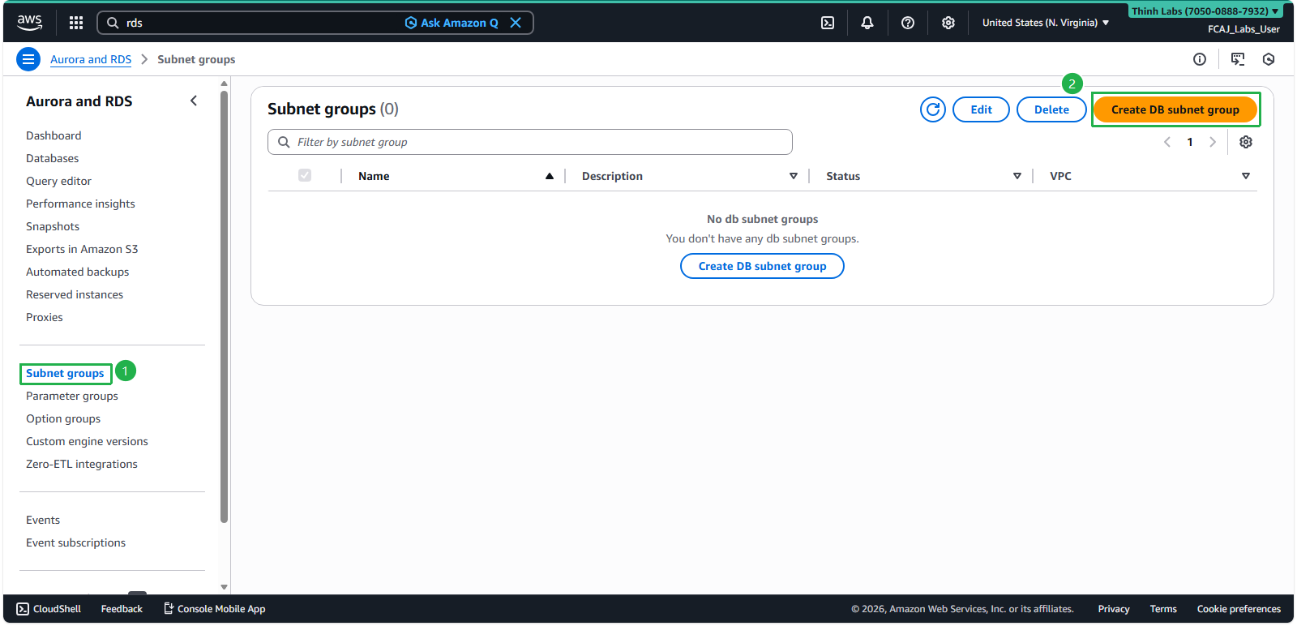Open Console Mobile App link

pyautogui.click(x=215, y=609)
